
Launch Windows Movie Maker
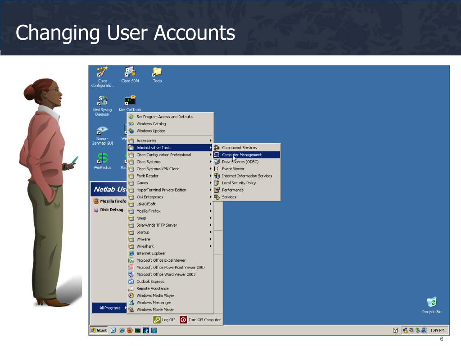(170, 310)
